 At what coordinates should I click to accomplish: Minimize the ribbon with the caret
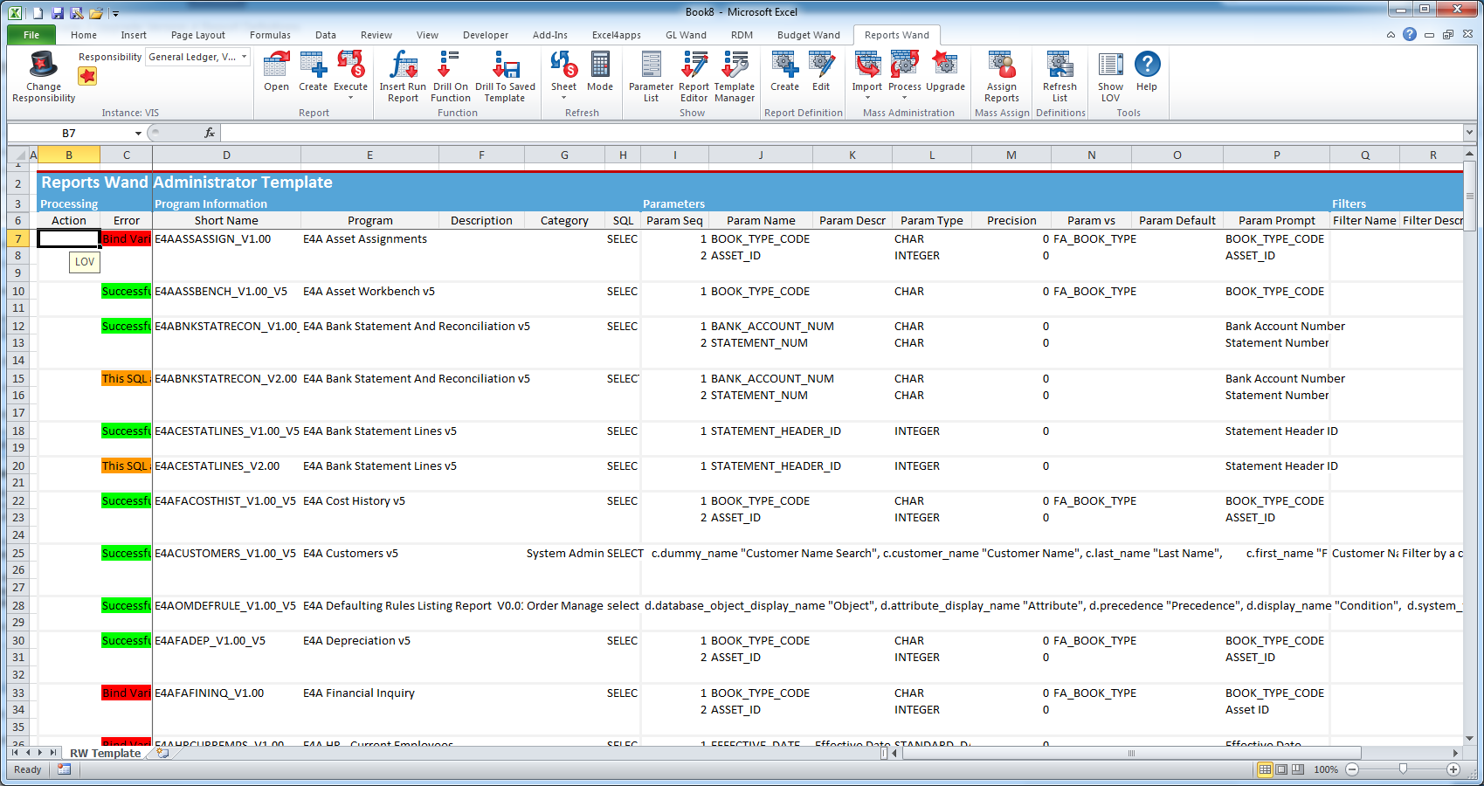point(1391,35)
